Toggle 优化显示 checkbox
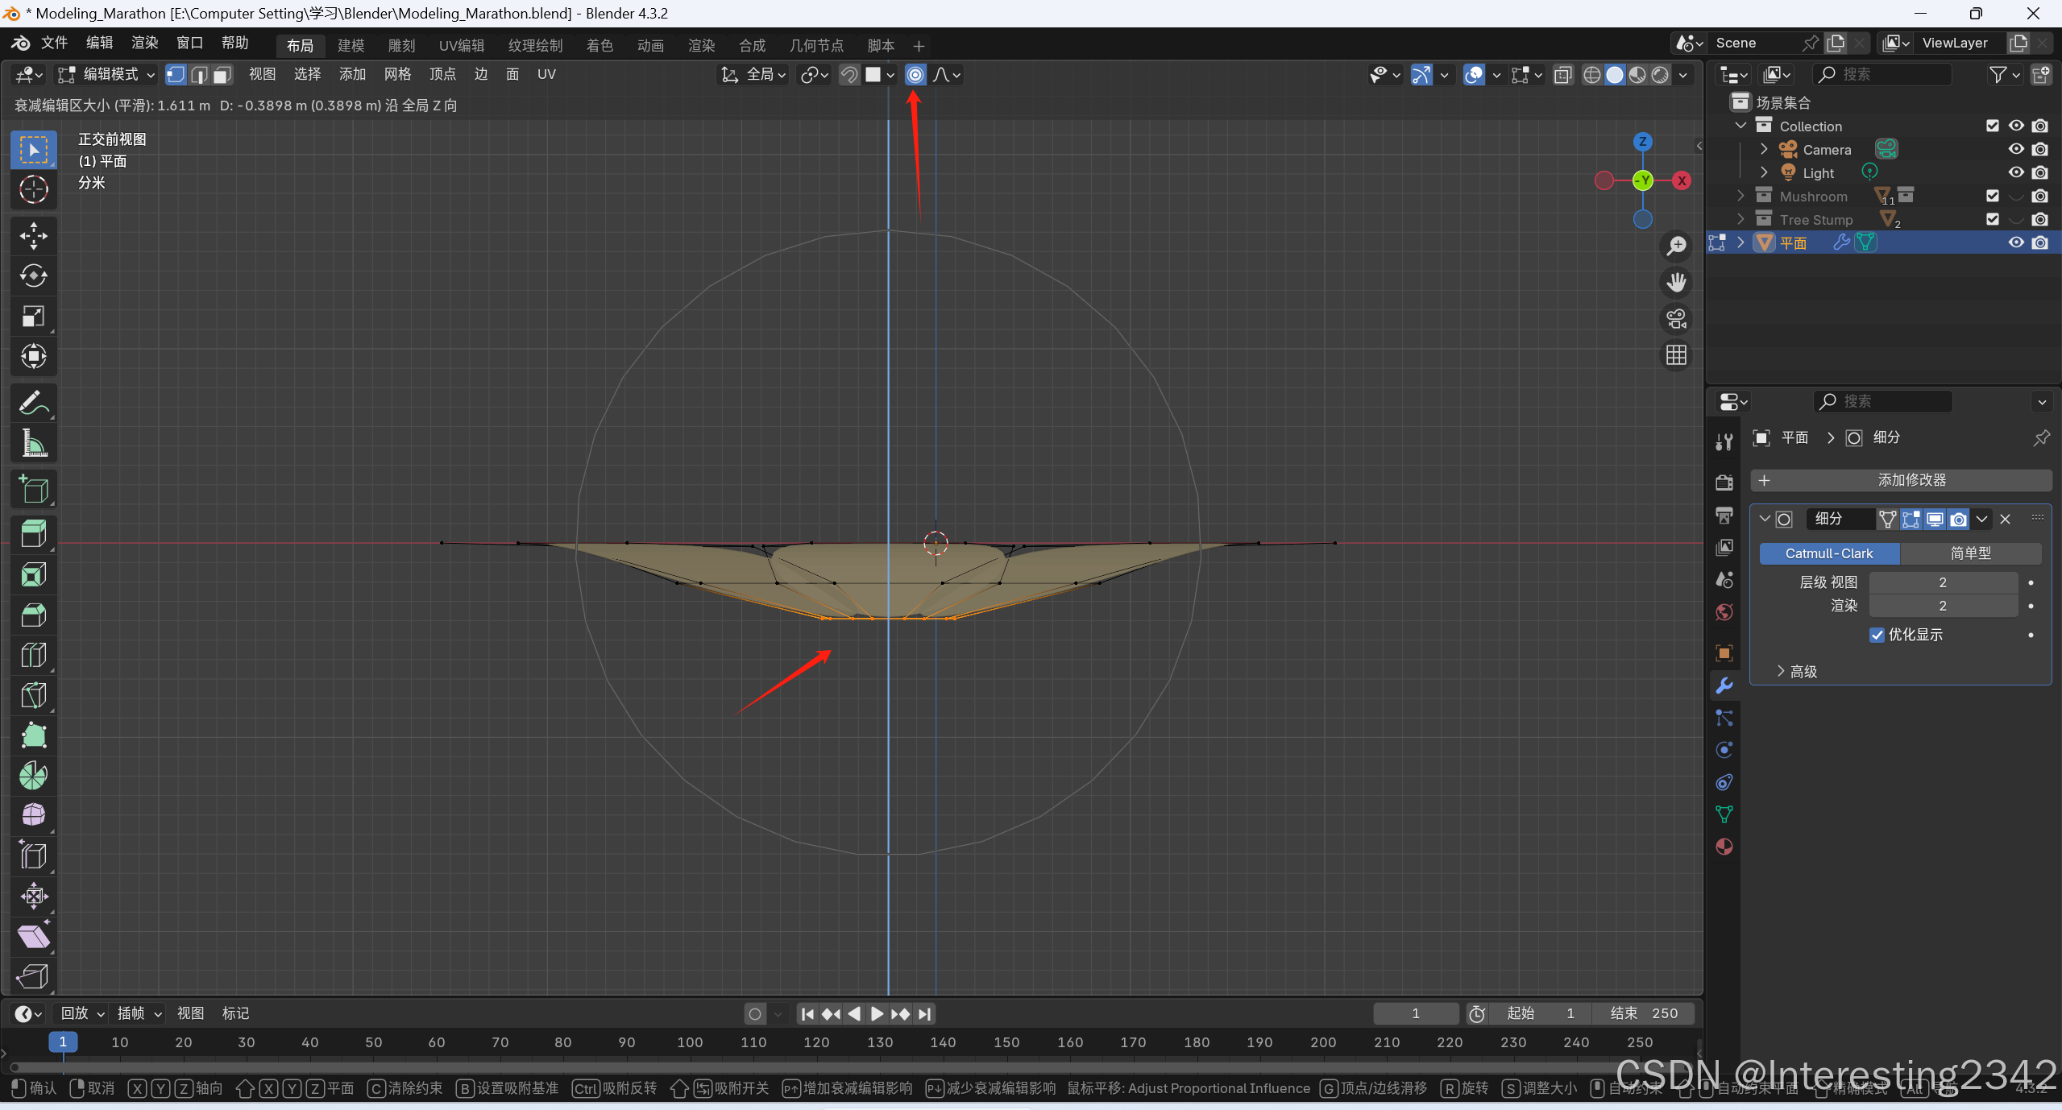2062x1110 pixels. coord(1877,635)
